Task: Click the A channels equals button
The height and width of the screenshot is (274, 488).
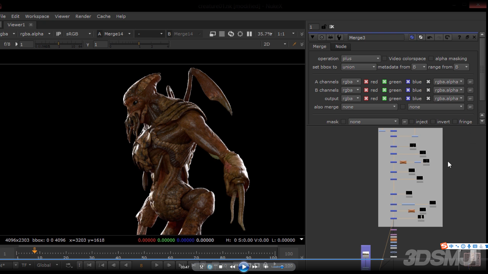Action: (x=470, y=82)
